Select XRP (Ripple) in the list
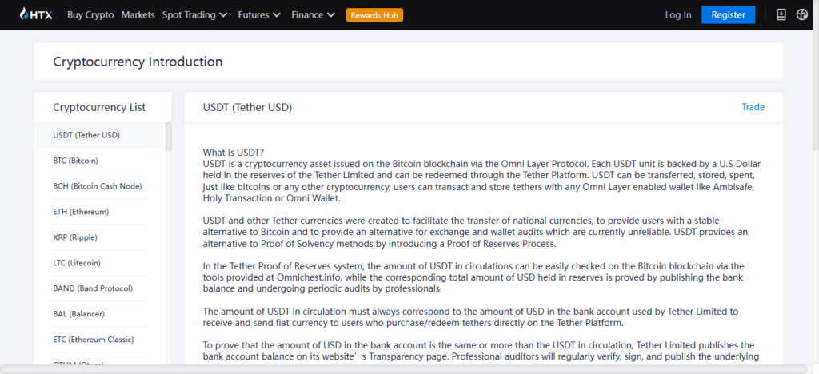 100,237
